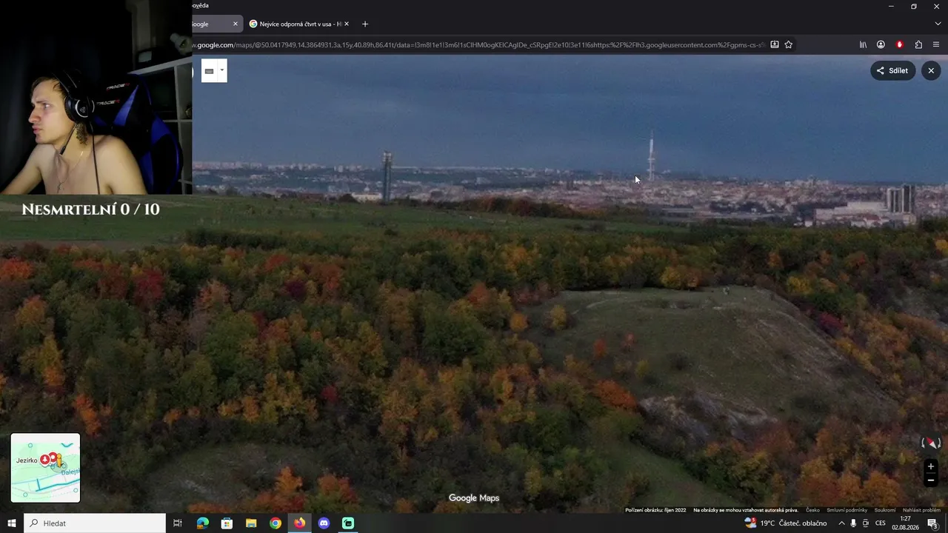The width and height of the screenshot is (948, 533).
Task: Close the Nejvíce odporná čtvrť tab
Action: pyautogui.click(x=346, y=24)
